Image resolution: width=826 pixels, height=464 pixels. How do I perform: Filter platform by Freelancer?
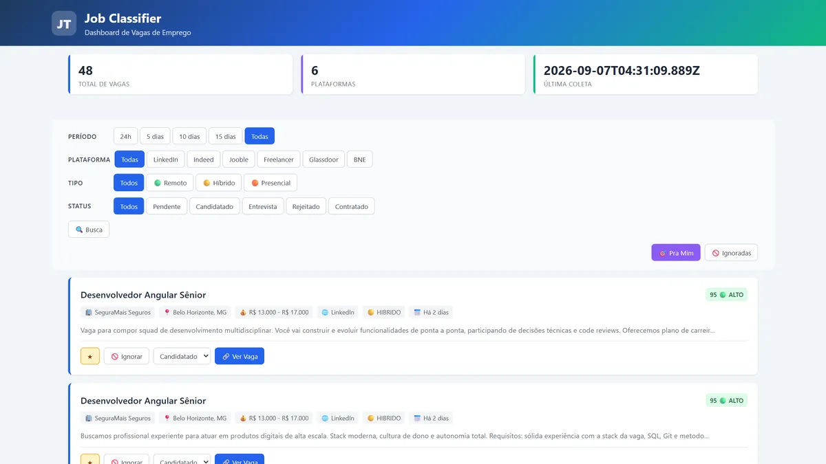(279, 159)
